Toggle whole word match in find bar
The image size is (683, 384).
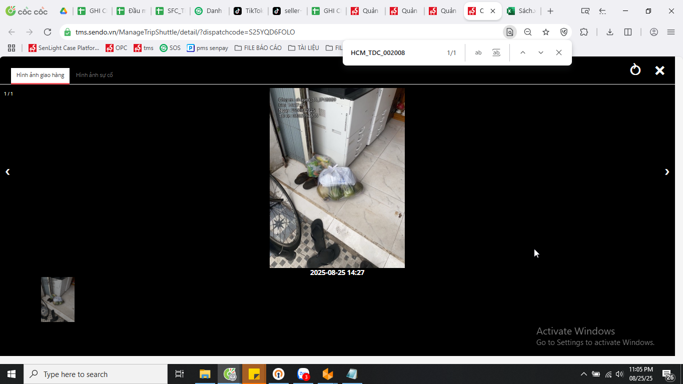(x=496, y=52)
